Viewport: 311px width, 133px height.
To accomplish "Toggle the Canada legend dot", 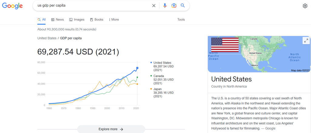I will (151, 76).
